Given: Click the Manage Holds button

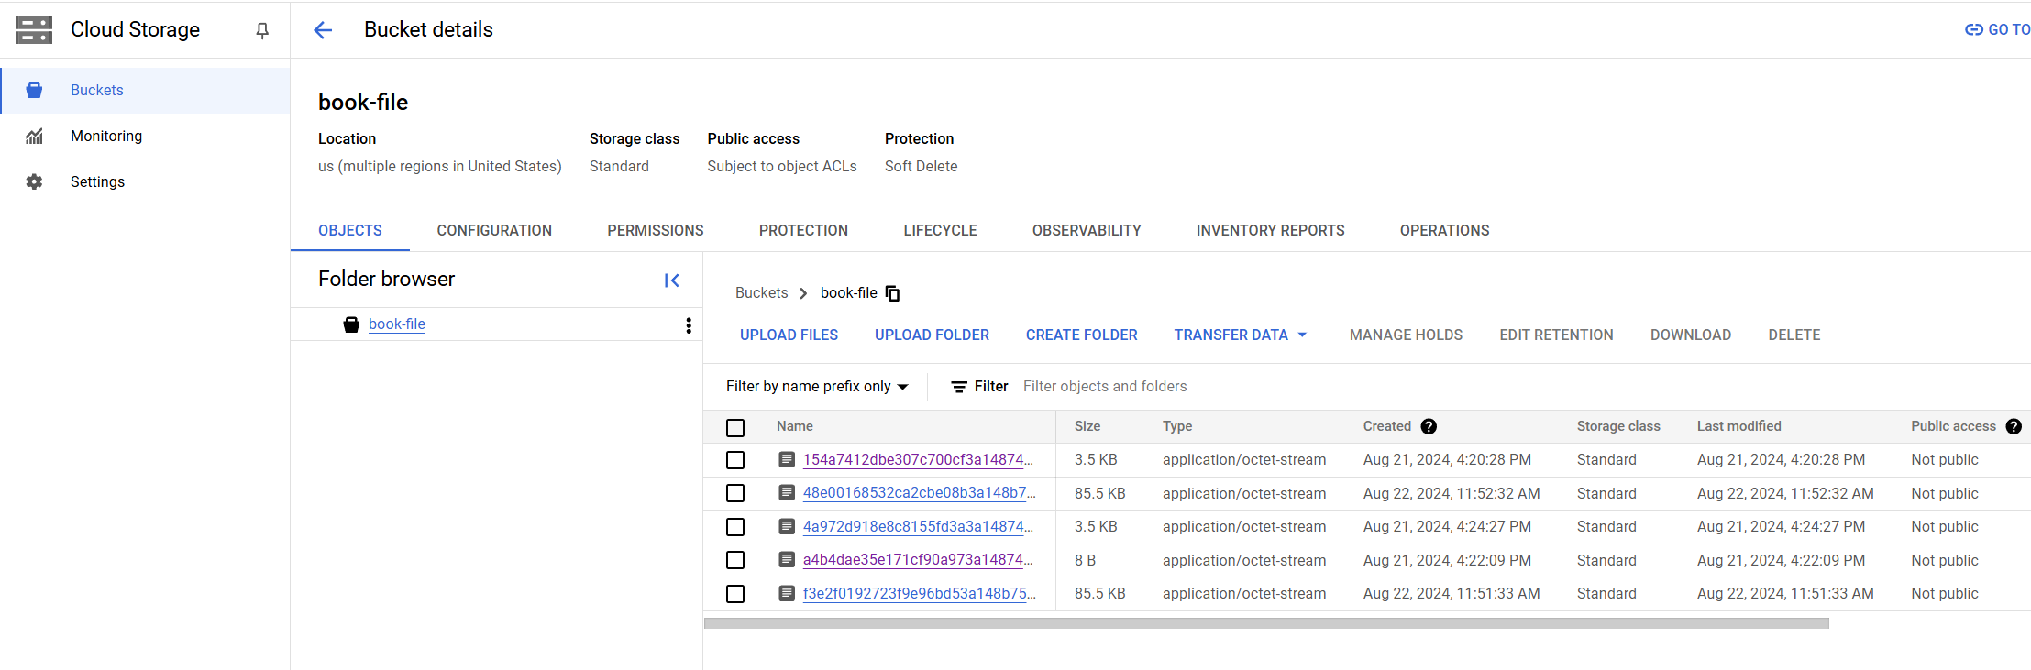Looking at the screenshot, I should click(1406, 335).
